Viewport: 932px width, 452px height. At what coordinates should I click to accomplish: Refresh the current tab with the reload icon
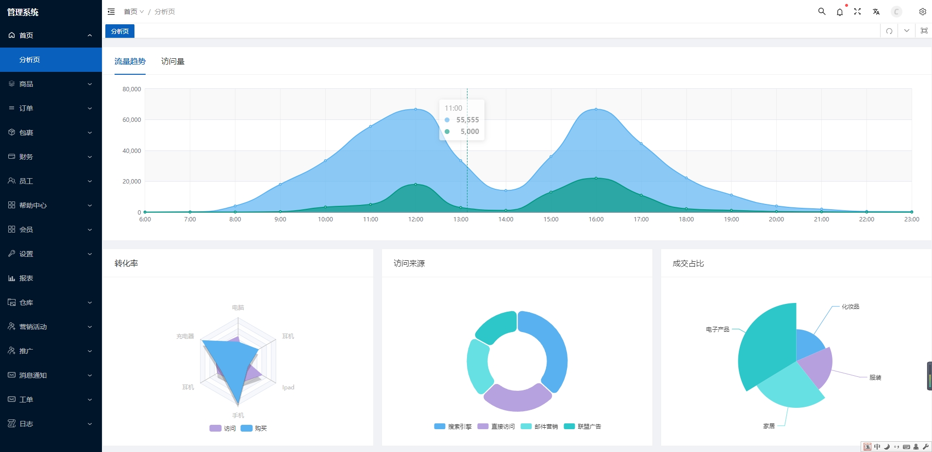(889, 31)
